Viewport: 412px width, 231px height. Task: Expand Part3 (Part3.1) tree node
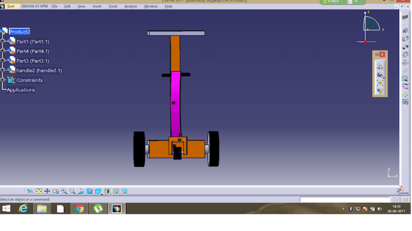[3, 60]
